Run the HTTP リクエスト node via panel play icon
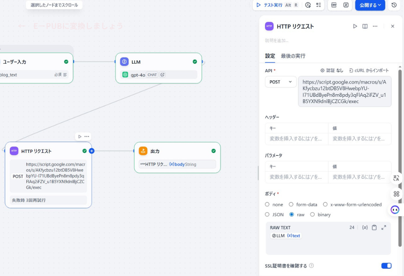 pos(355,26)
